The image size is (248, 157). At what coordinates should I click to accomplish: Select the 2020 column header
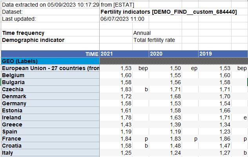click(156, 54)
